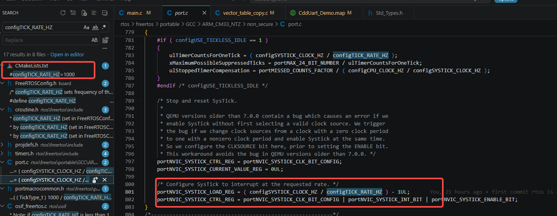Click 'xMaximumPossibleSuppressedTicks' on line 784
This screenshot has height=216, width=557.
[217, 63]
